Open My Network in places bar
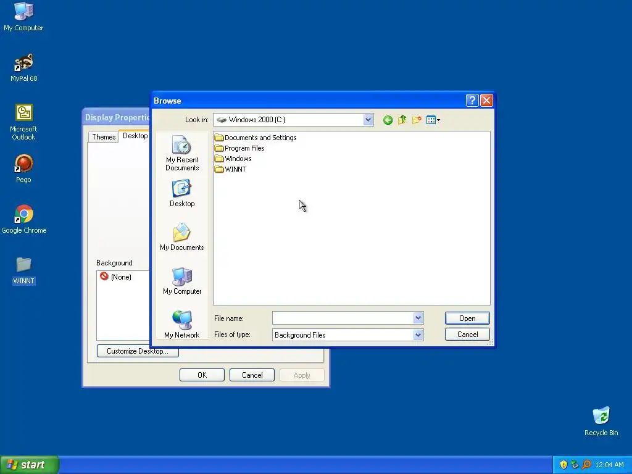 tap(182, 325)
